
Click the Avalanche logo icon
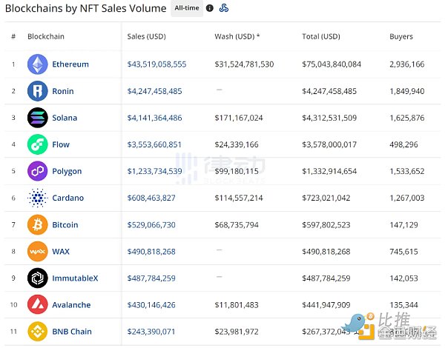37,304
